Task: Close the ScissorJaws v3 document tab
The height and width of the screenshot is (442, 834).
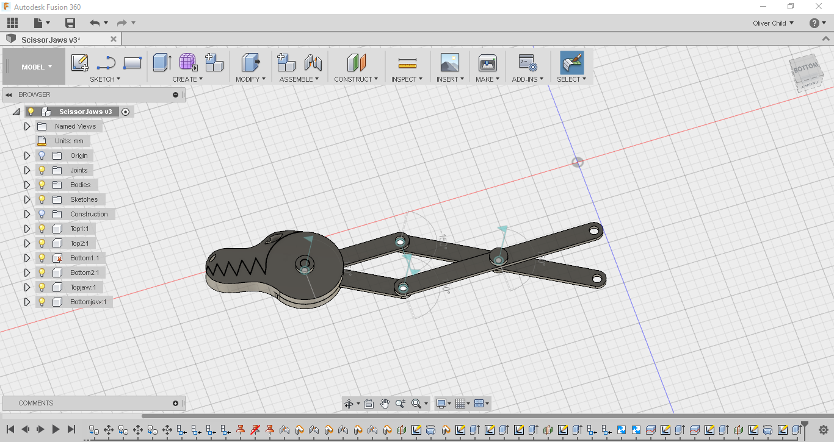Action: point(113,40)
